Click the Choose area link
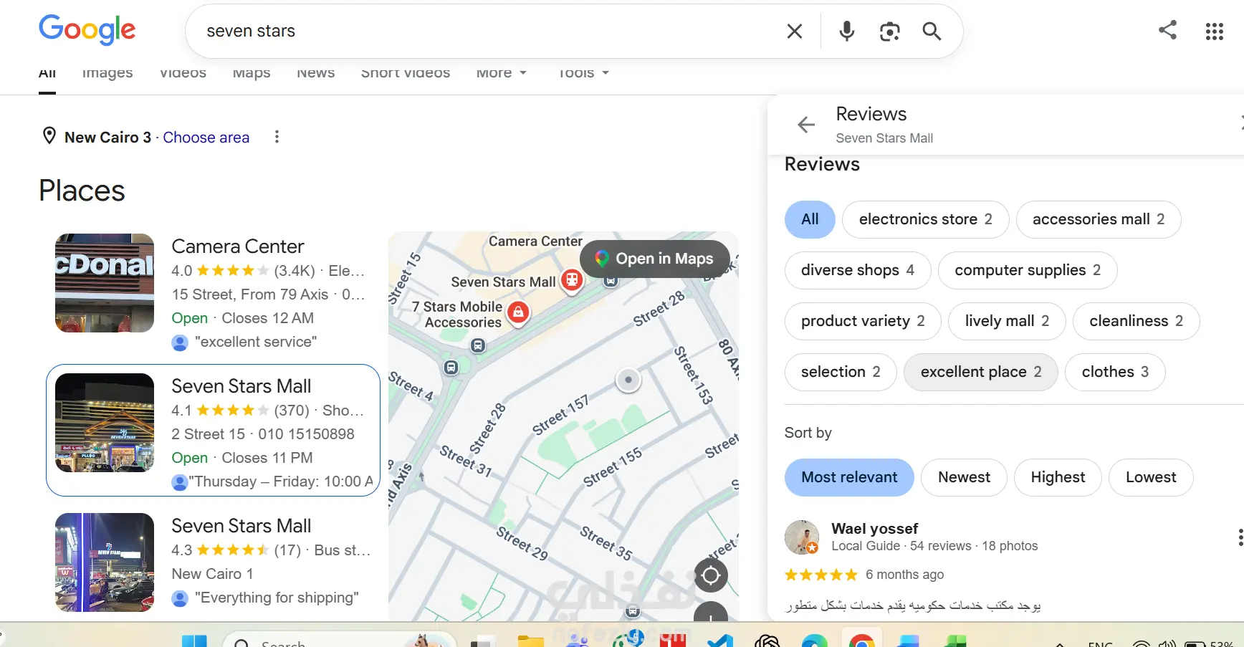The height and width of the screenshot is (647, 1244). coord(206,138)
